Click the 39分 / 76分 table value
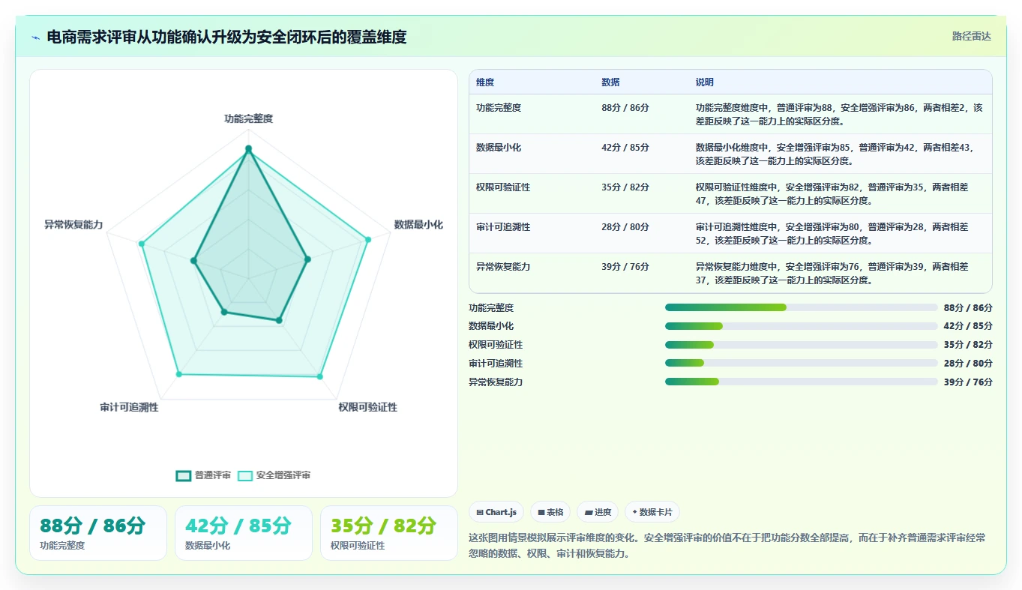 click(x=625, y=267)
